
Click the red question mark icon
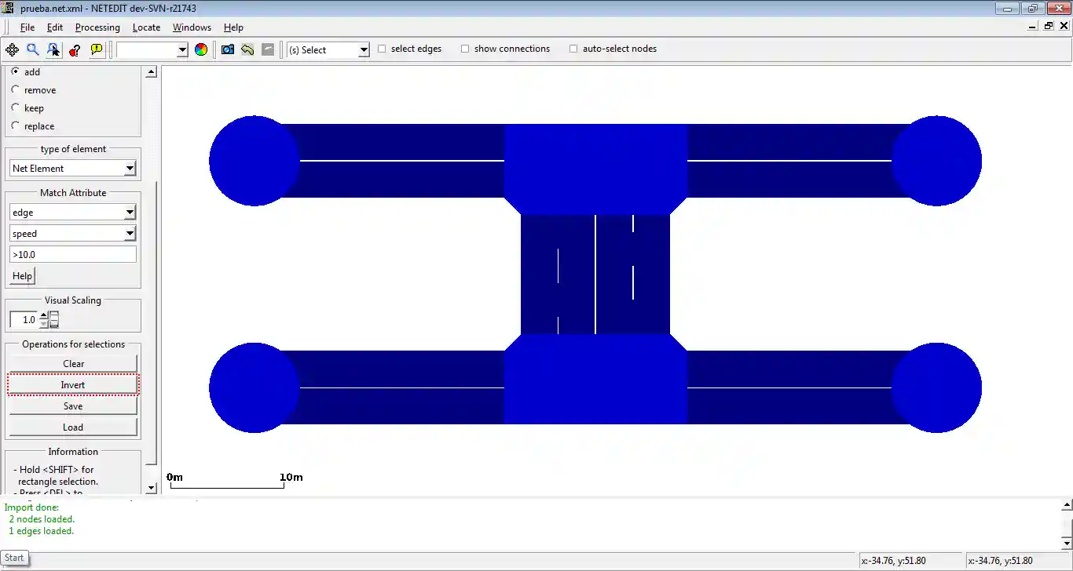(75, 49)
